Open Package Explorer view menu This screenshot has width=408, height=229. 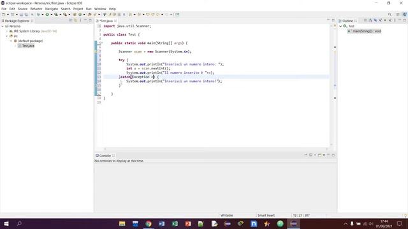tap(80, 20)
